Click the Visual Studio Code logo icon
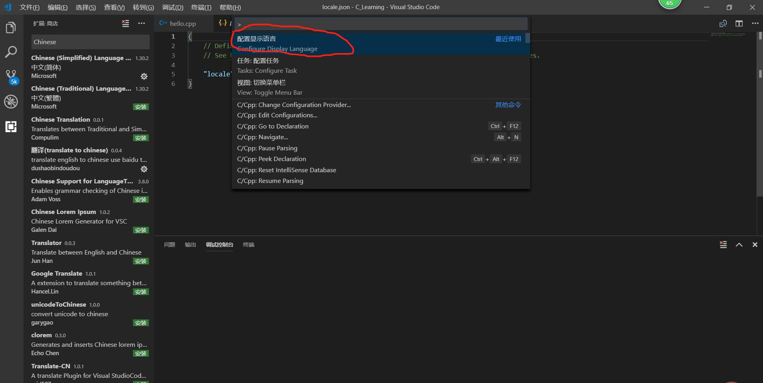Image resolution: width=763 pixels, height=383 pixels. 7,7
